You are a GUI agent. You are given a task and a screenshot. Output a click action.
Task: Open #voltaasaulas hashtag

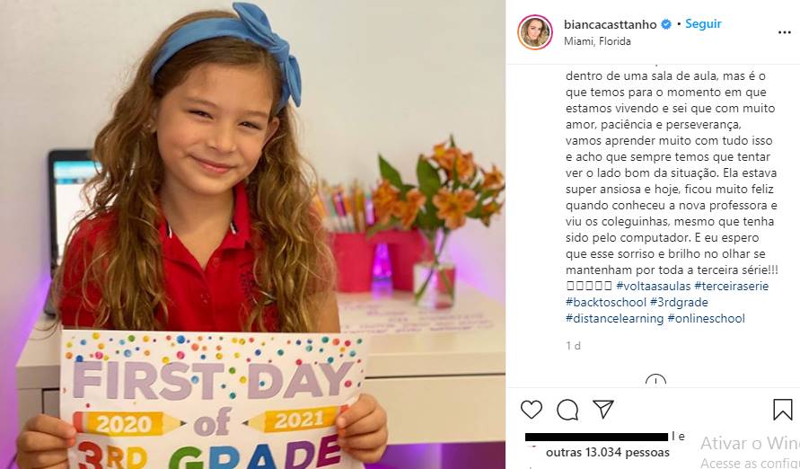[x=654, y=287]
